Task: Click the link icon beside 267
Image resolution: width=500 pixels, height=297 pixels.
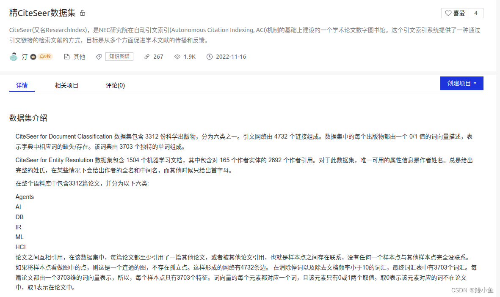Action: pos(146,57)
